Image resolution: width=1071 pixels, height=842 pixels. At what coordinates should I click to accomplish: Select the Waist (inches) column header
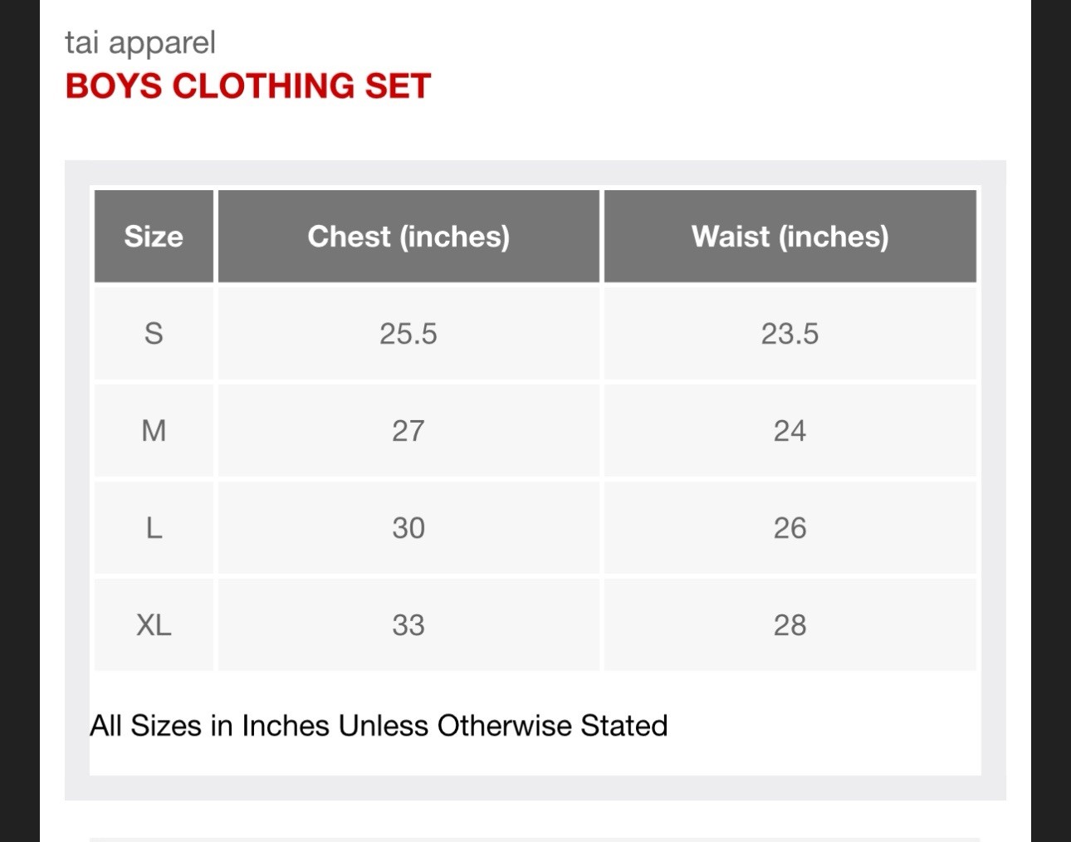[x=790, y=236]
